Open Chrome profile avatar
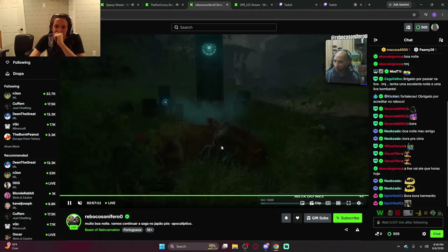Viewport: 448px width, 252px height. tap(434, 15)
